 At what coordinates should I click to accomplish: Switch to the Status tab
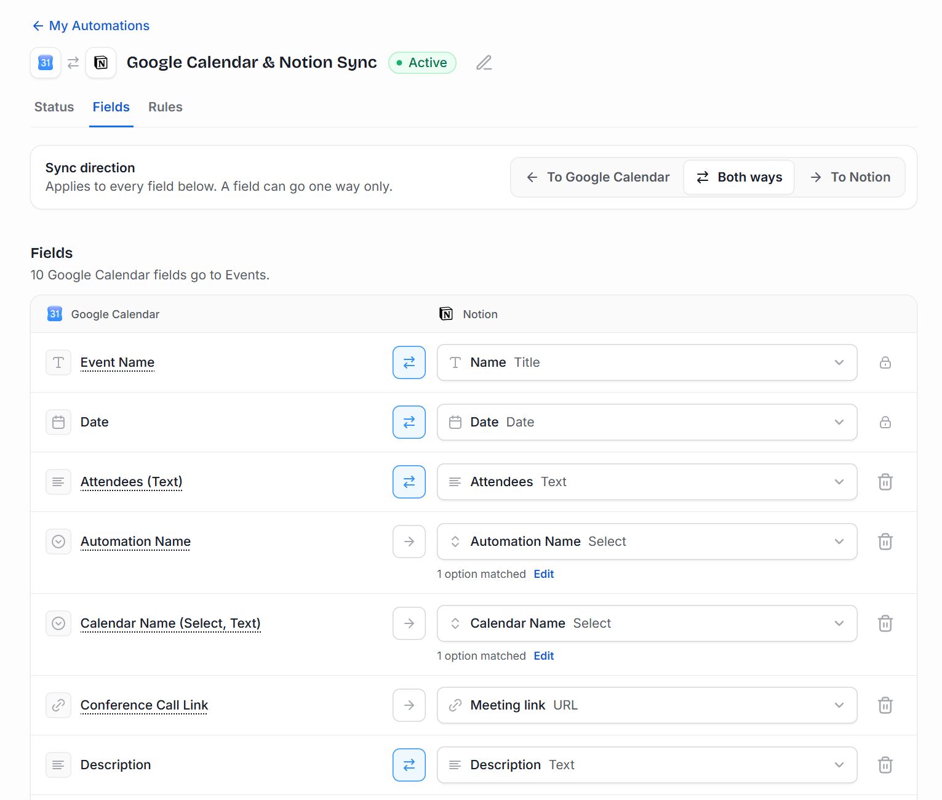pos(54,107)
